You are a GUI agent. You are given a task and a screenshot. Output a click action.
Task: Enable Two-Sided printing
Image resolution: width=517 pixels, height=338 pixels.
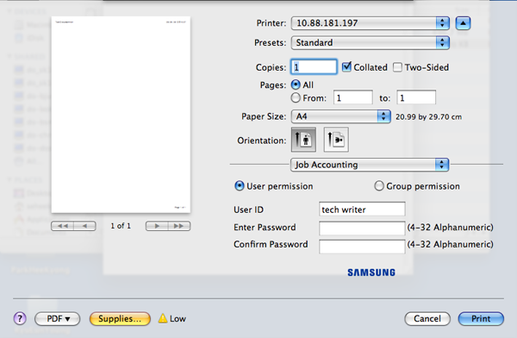[397, 67]
